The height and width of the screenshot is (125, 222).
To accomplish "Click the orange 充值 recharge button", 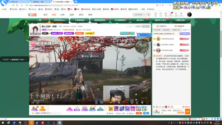I will [139, 113].
